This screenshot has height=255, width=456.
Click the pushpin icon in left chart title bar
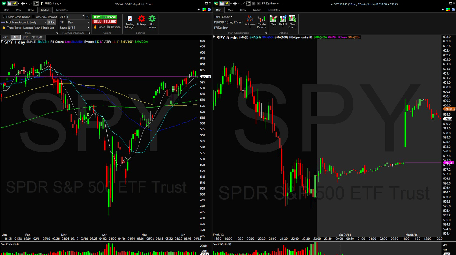tap(15, 4)
